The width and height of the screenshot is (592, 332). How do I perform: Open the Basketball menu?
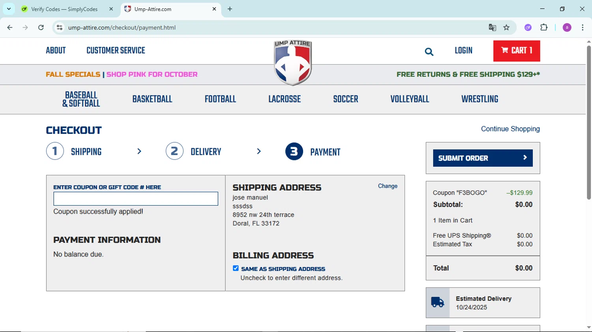point(152,99)
